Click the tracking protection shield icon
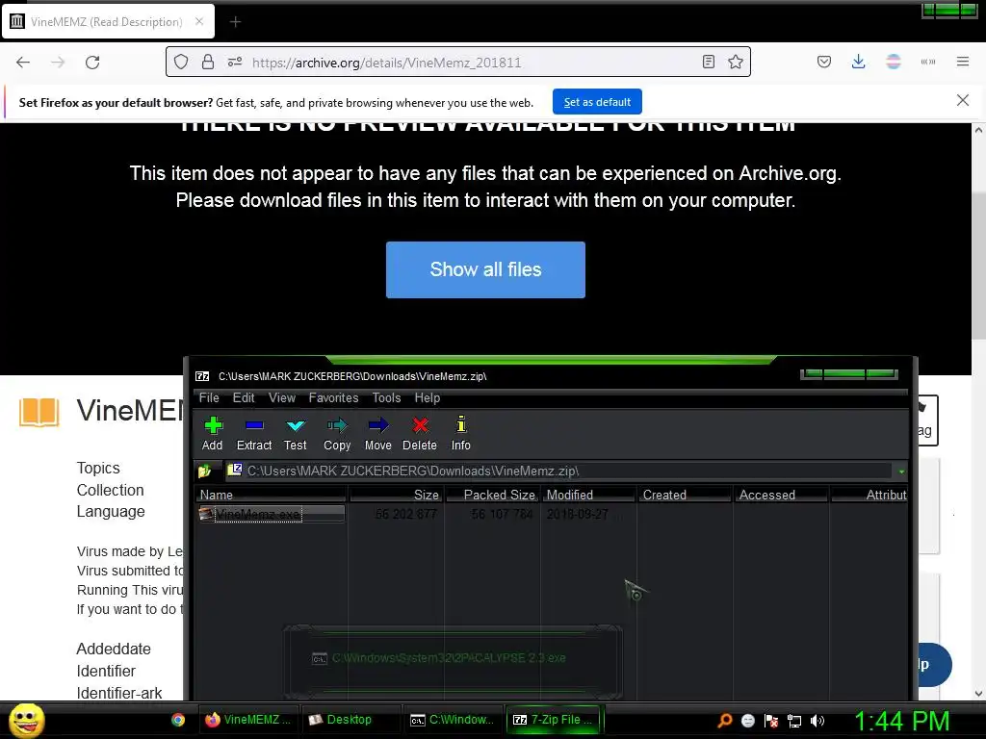Image resolution: width=986 pixels, height=739 pixels. (181, 63)
